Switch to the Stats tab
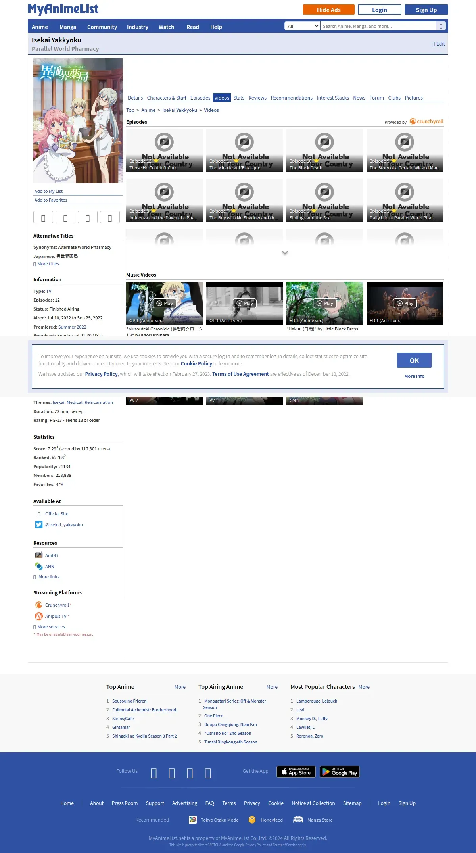 coord(239,98)
